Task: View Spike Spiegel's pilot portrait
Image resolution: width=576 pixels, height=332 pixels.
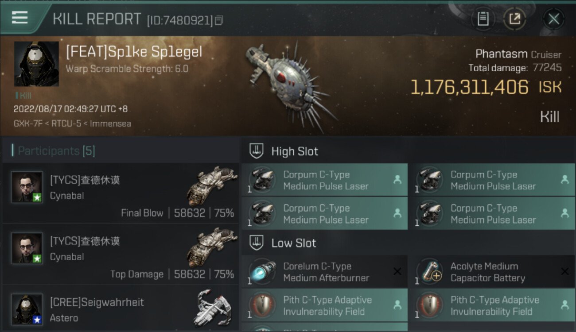Action: pos(36,64)
